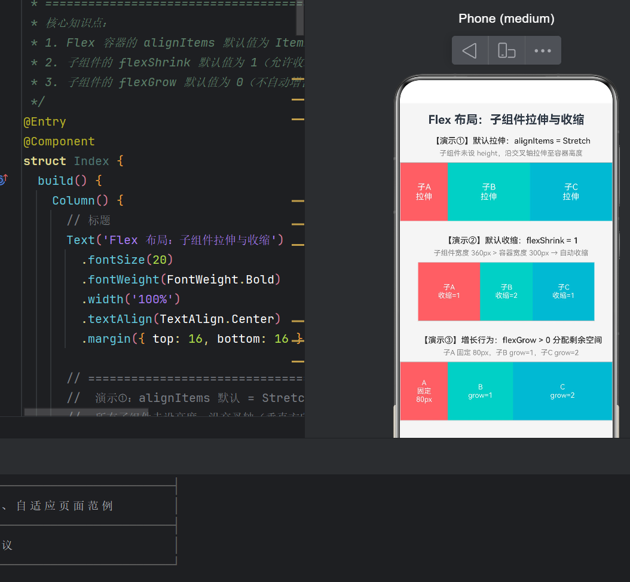Click the editor horizontal scrollbar thumb
The width and height of the screenshot is (630, 582).
(x=86, y=412)
